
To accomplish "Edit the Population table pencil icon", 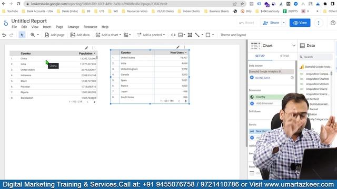I will (86, 48).
